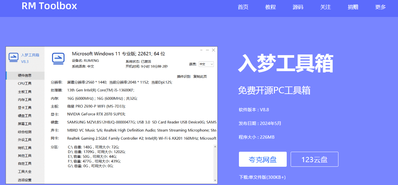This screenshot has width=398, height=185.
Task: Open the 语言 language dropdown
Action: 206,64
